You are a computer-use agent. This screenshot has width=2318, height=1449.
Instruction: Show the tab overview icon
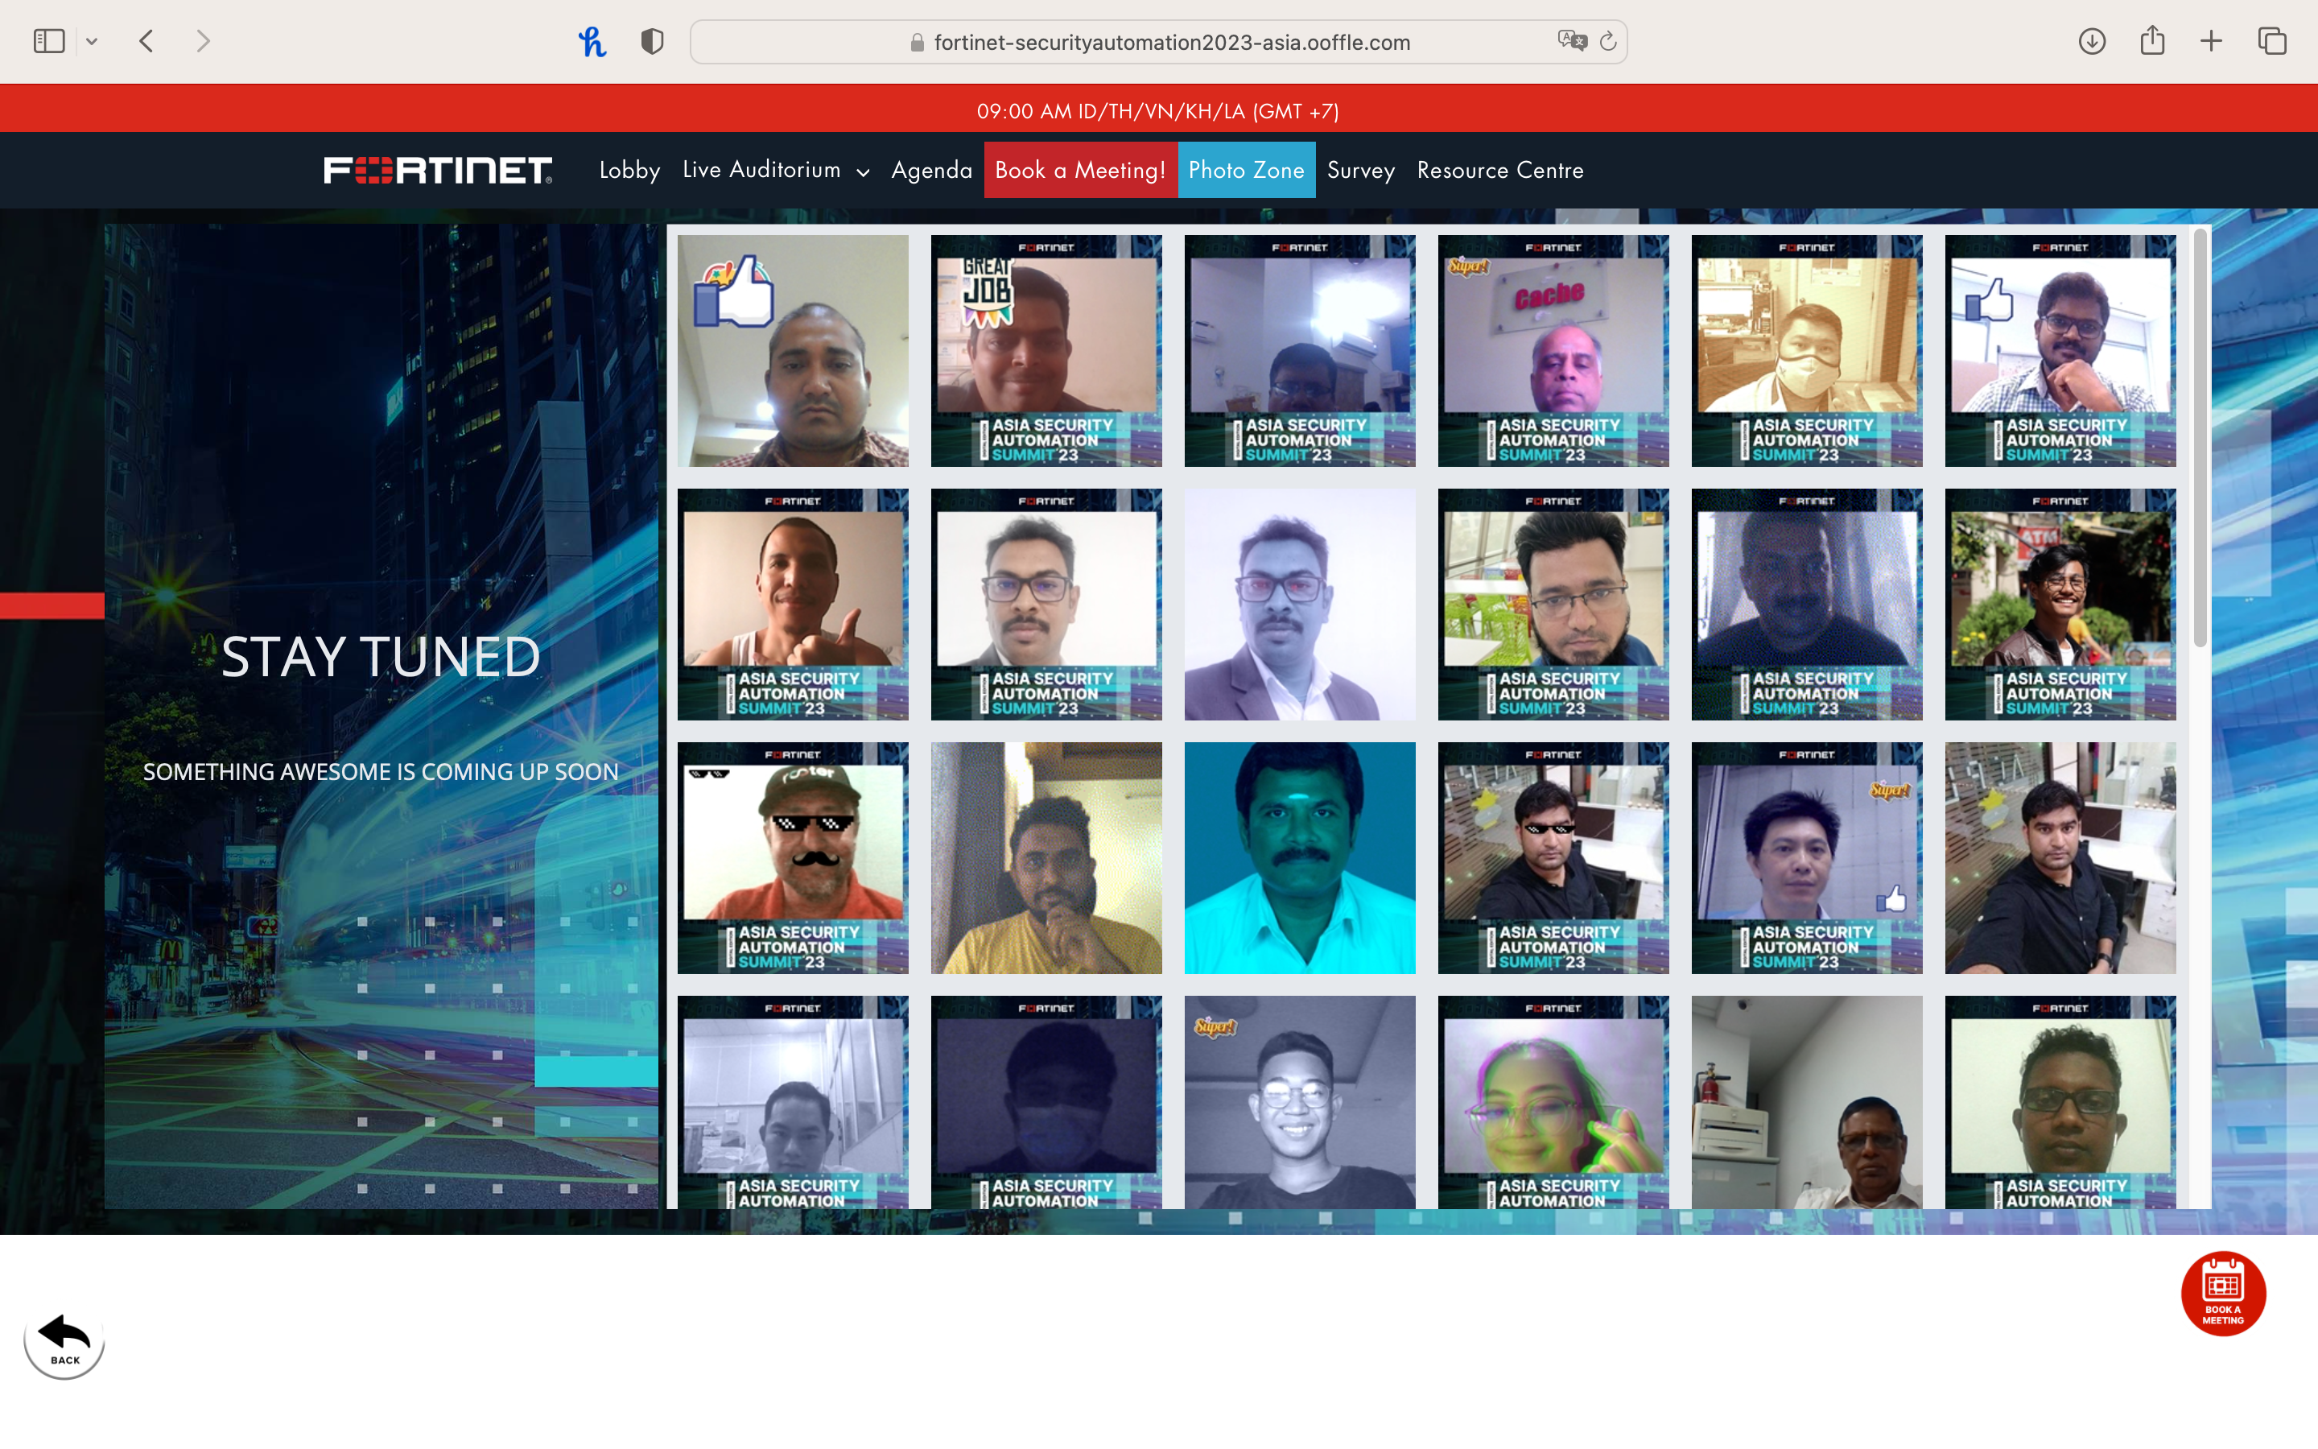[2272, 41]
